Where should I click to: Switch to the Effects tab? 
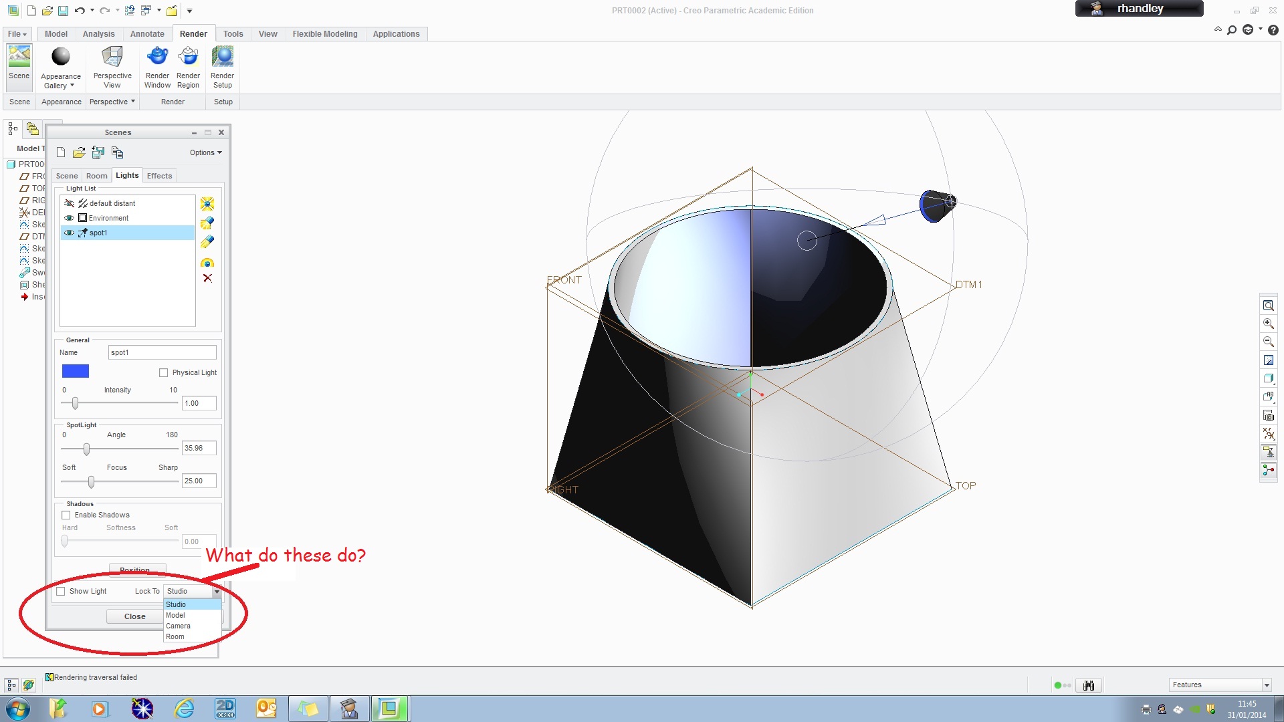(x=159, y=175)
